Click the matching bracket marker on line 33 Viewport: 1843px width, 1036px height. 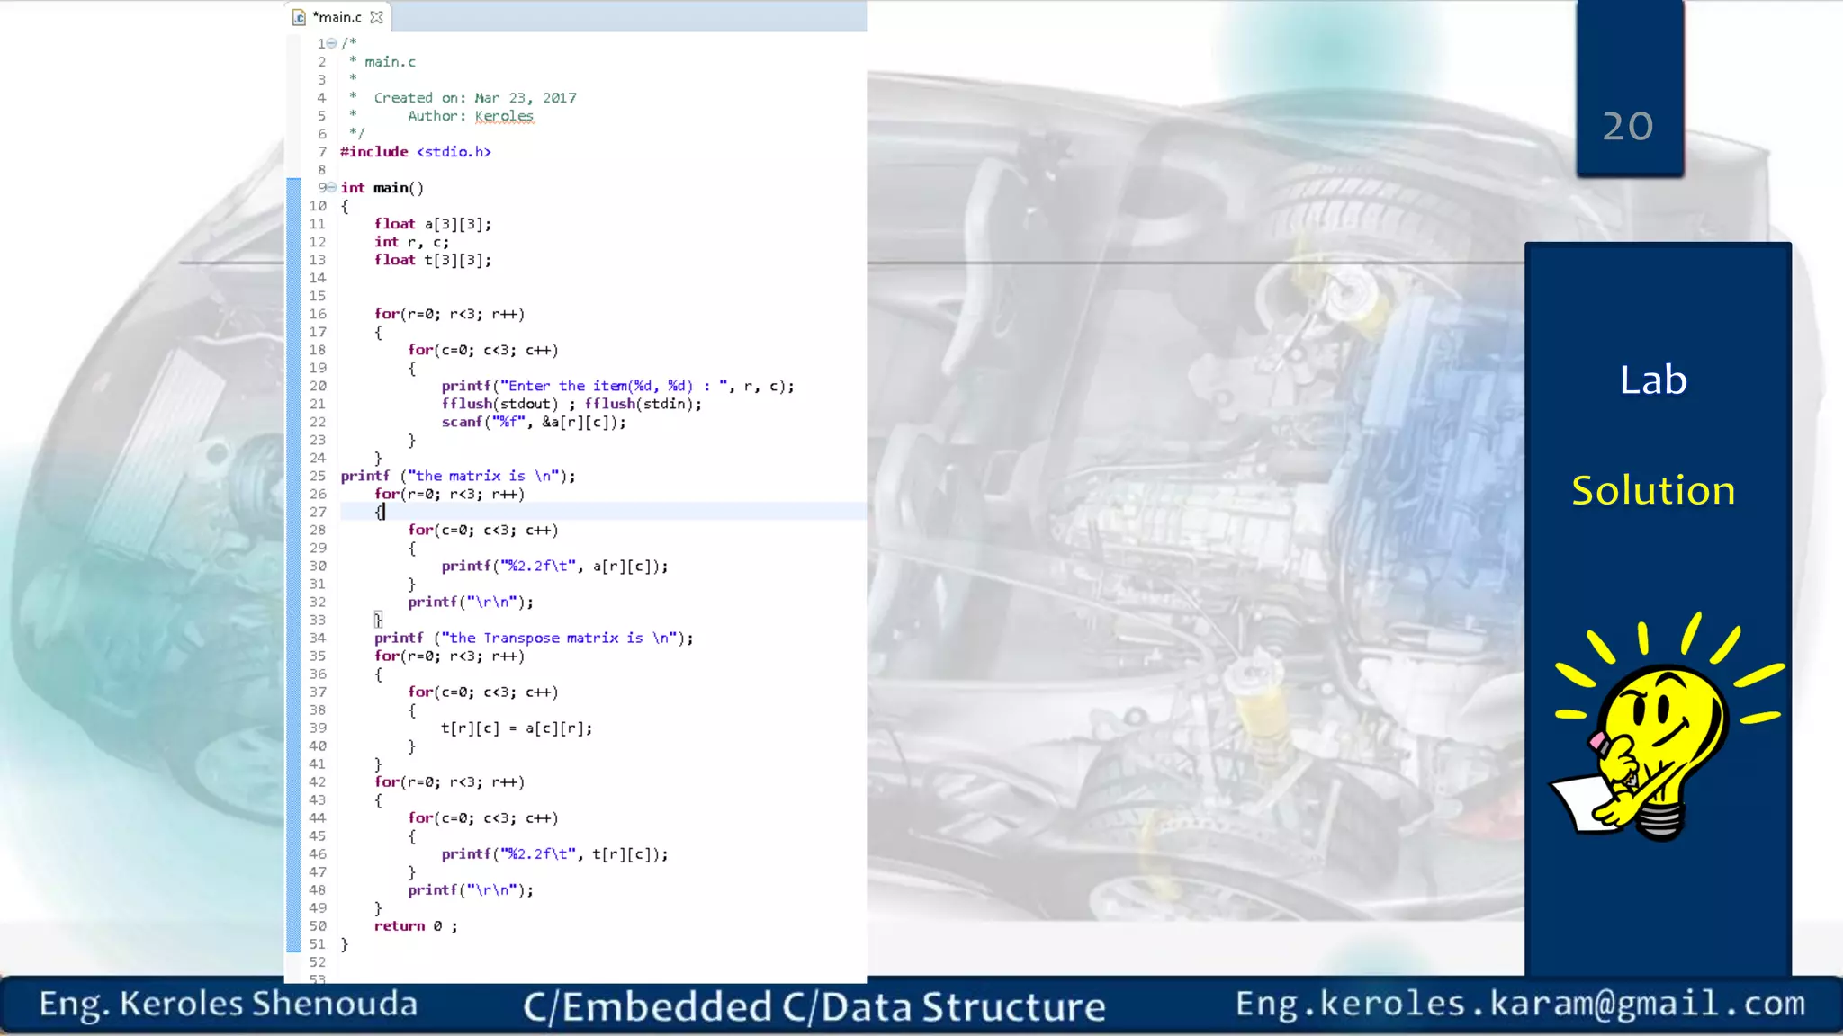point(378,620)
